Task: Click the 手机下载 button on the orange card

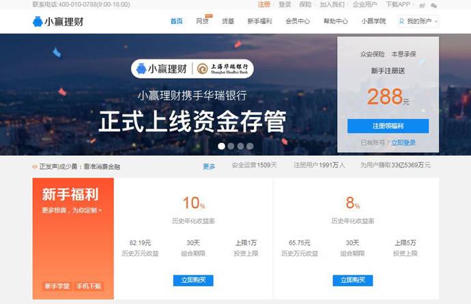Action: tap(89, 286)
